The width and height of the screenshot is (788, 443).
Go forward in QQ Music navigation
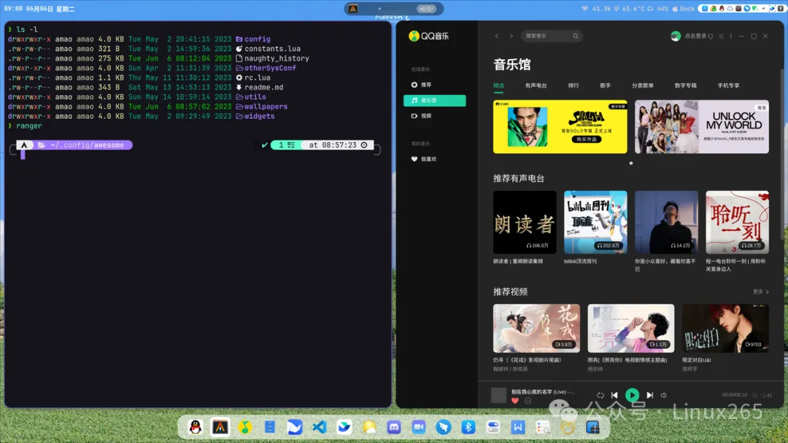(x=511, y=36)
